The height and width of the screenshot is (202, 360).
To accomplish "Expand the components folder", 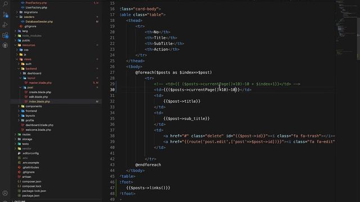I will (x=19, y=106).
